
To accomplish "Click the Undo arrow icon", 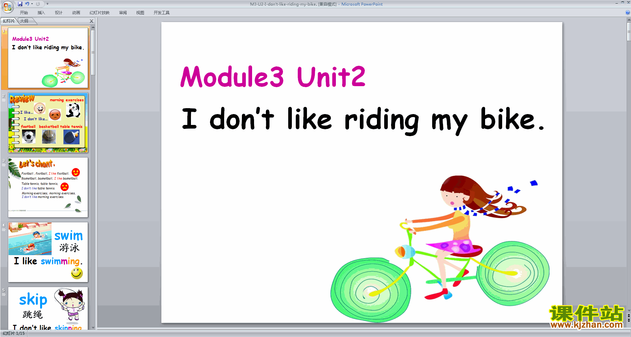I will [x=27, y=4].
